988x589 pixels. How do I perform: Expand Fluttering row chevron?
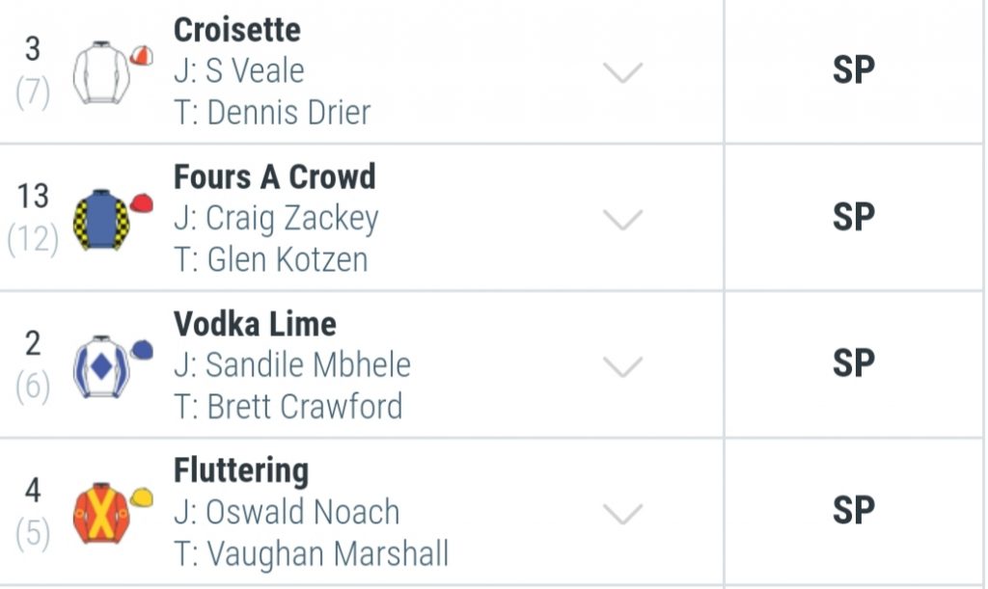(x=622, y=514)
